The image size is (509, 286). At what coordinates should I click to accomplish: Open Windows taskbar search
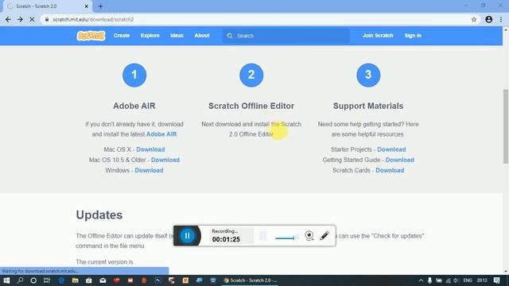pyautogui.click(x=20, y=280)
